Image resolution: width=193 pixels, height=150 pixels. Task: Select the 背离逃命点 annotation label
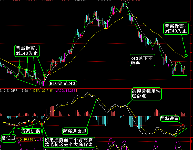tap(75, 131)
